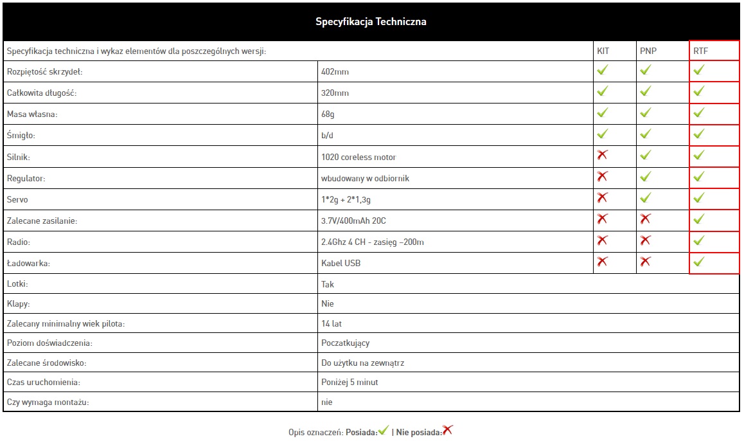Viewport: 744px width, 441px height.
Task: Click the red X in legend
Action: (447, 430)
